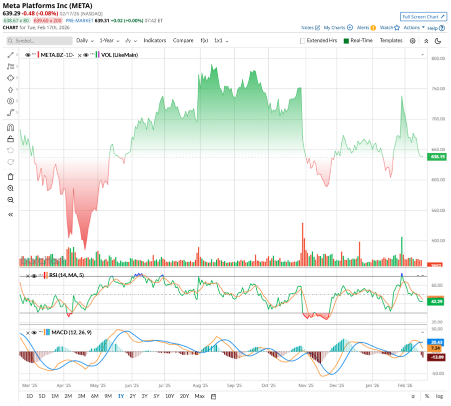
Task: Click the Full Screen Chart button
Action: (x=424, y=16)
